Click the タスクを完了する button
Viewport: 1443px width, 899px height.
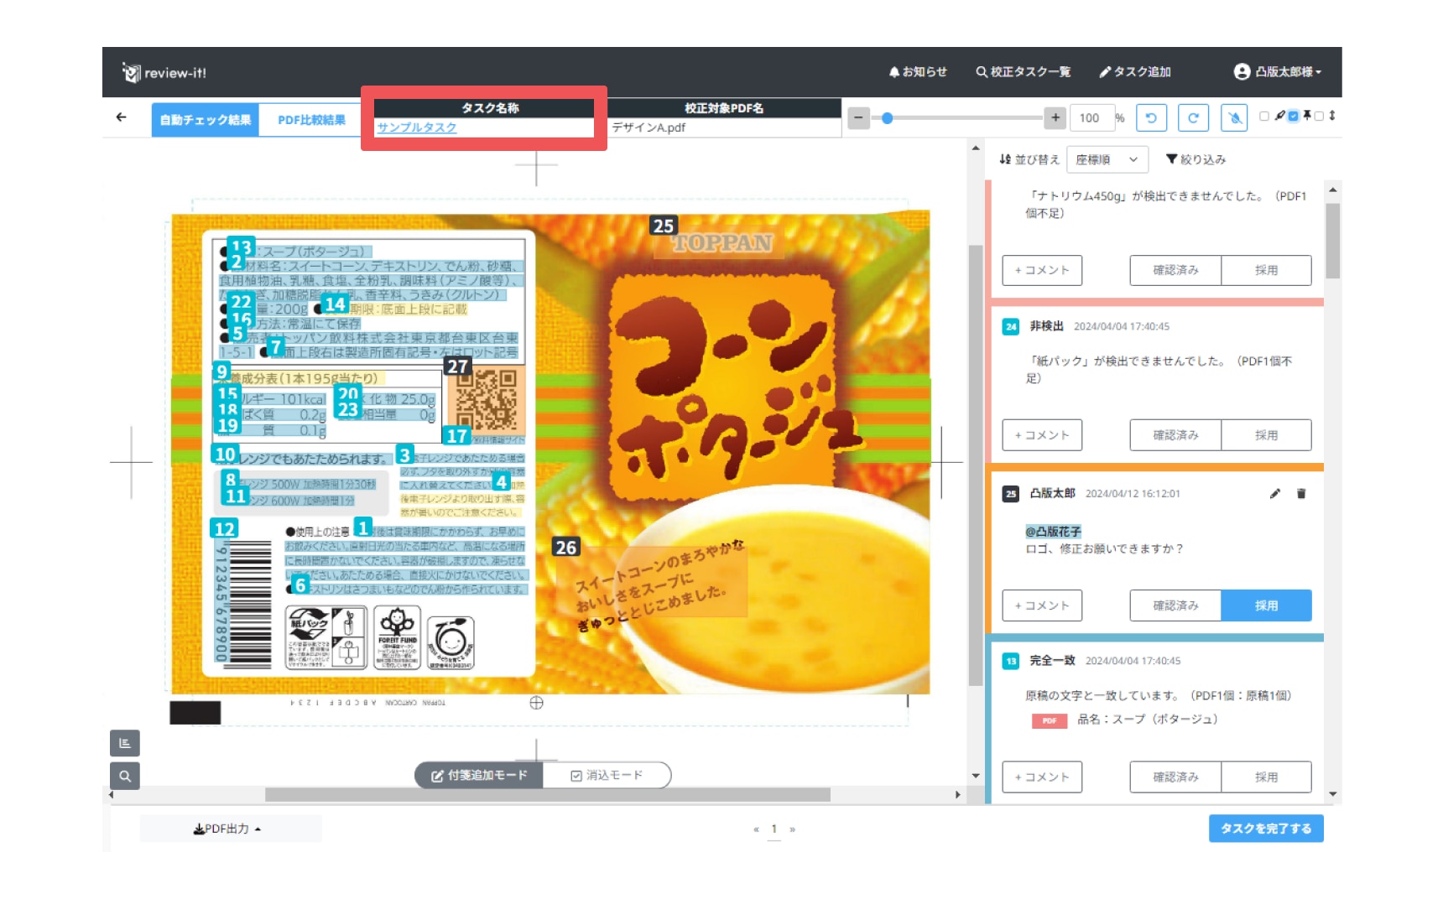pos(1266,829)
